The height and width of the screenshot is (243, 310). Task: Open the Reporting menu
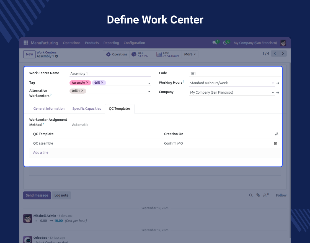pos(111,43)
